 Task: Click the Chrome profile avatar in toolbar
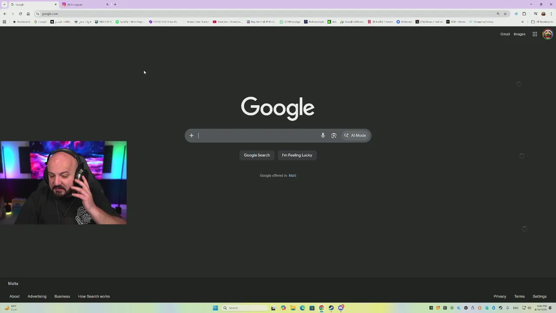(x=543, y=13)
